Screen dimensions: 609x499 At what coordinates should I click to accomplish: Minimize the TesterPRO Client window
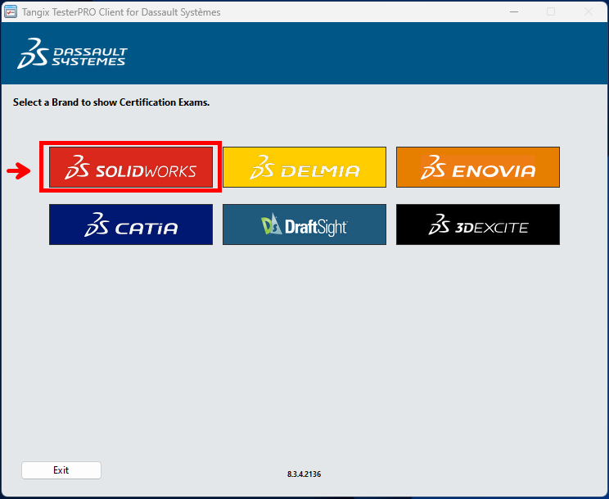tap(513, 11)
